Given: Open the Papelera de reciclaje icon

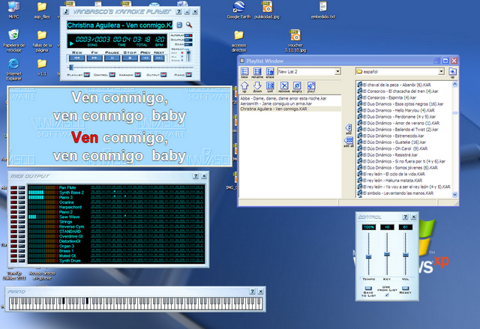Looking at the screenshot, I should click(x=13, y=40).
